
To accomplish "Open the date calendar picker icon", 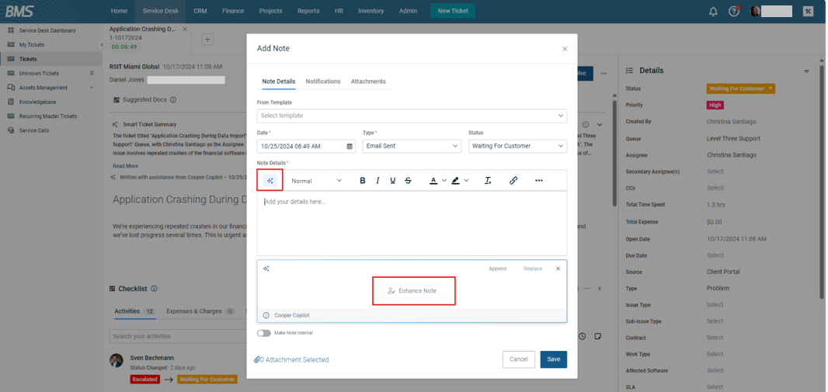I will [x=350, y=146].
